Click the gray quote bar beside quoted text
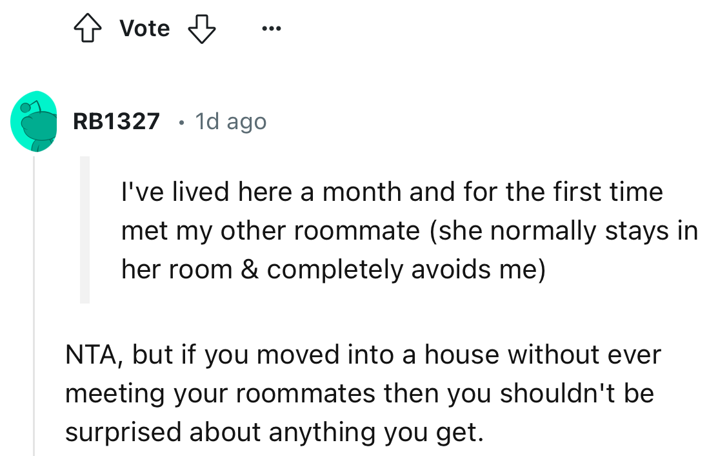The width and height of the screenshot is (718, 456). [85, 229]
